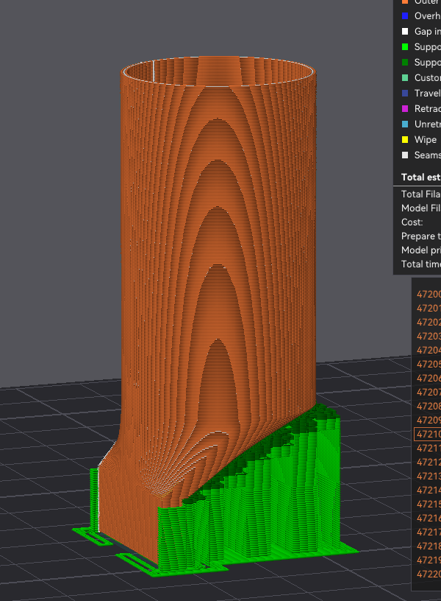The width and height of the screenshot is (441, 601).
Task: Select G-code line 47209
Action: (x=429, y=420)
